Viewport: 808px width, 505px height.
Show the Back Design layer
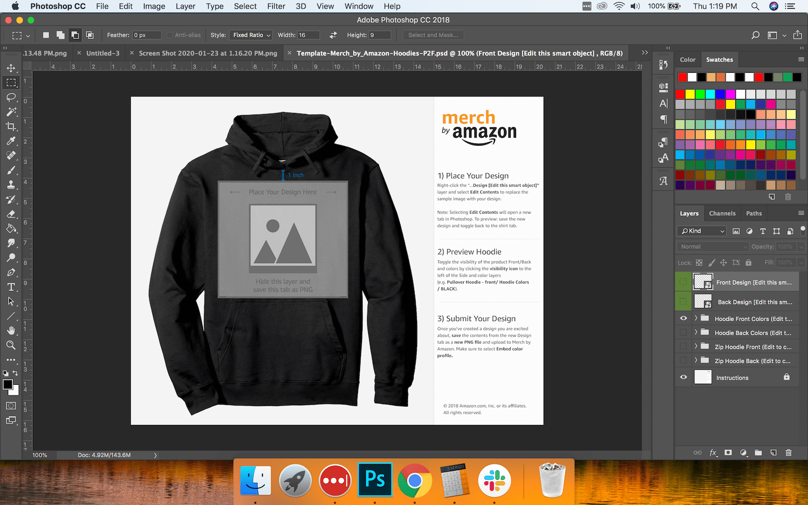tap(683, 301)
